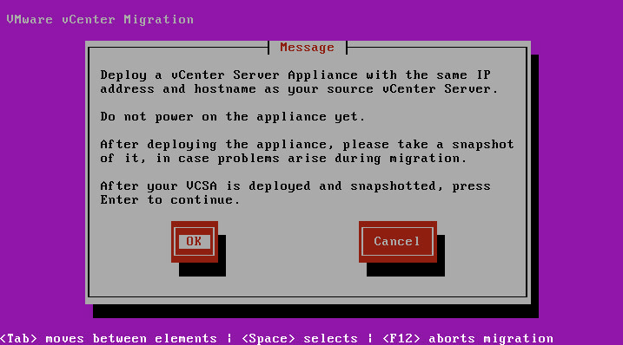Click the OK button
623x345 pixels.
[195, 242]
